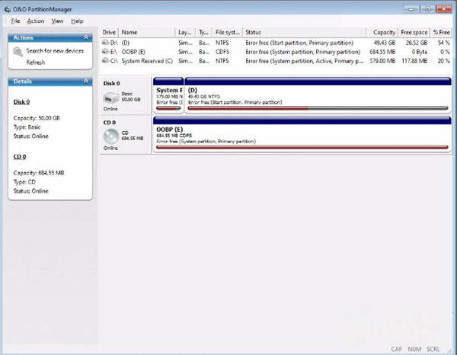Open the File menu
This screenshot has height=355, width=457.
(15, 21)
